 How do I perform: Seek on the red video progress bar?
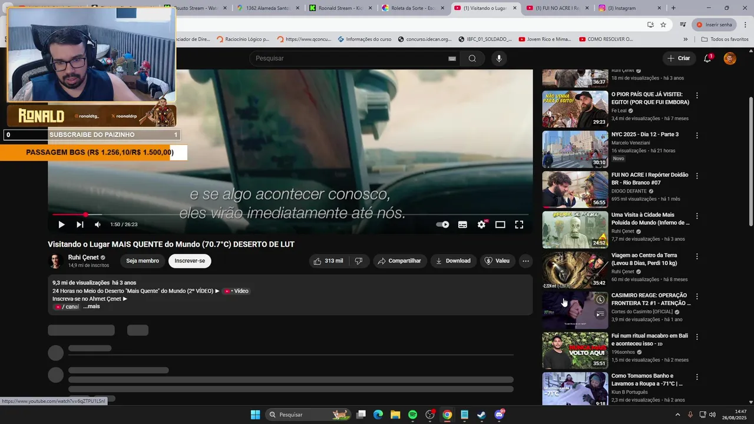point(290,214)
